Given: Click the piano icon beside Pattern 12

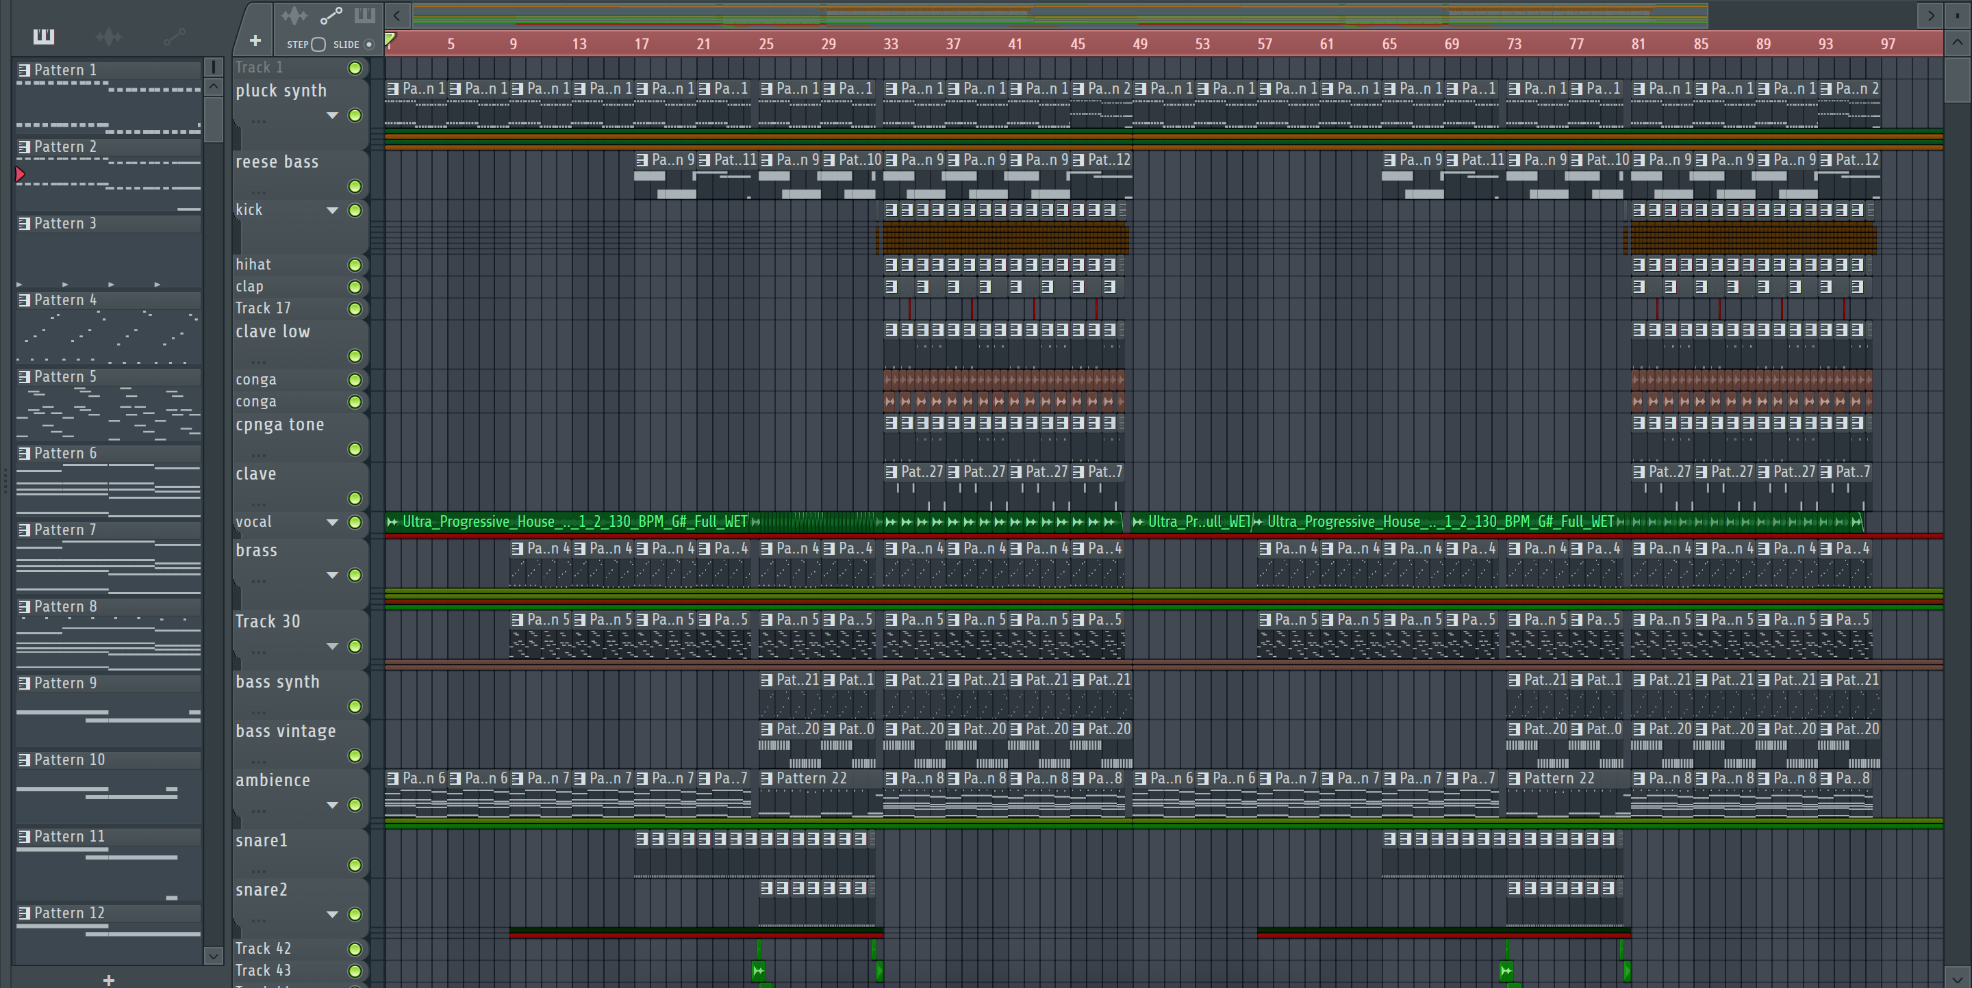Looking at the screenshot, I should (x=25, y=913).
